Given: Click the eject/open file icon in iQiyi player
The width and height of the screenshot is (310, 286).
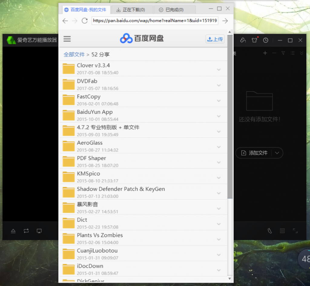Looking at the screenshot, I should pyautogui.click(x=13, y=231).
